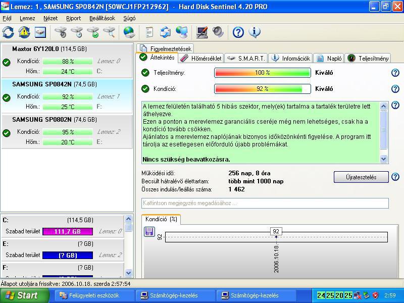Click the speaker sound toolbar icon

click(x=218, y=32)
